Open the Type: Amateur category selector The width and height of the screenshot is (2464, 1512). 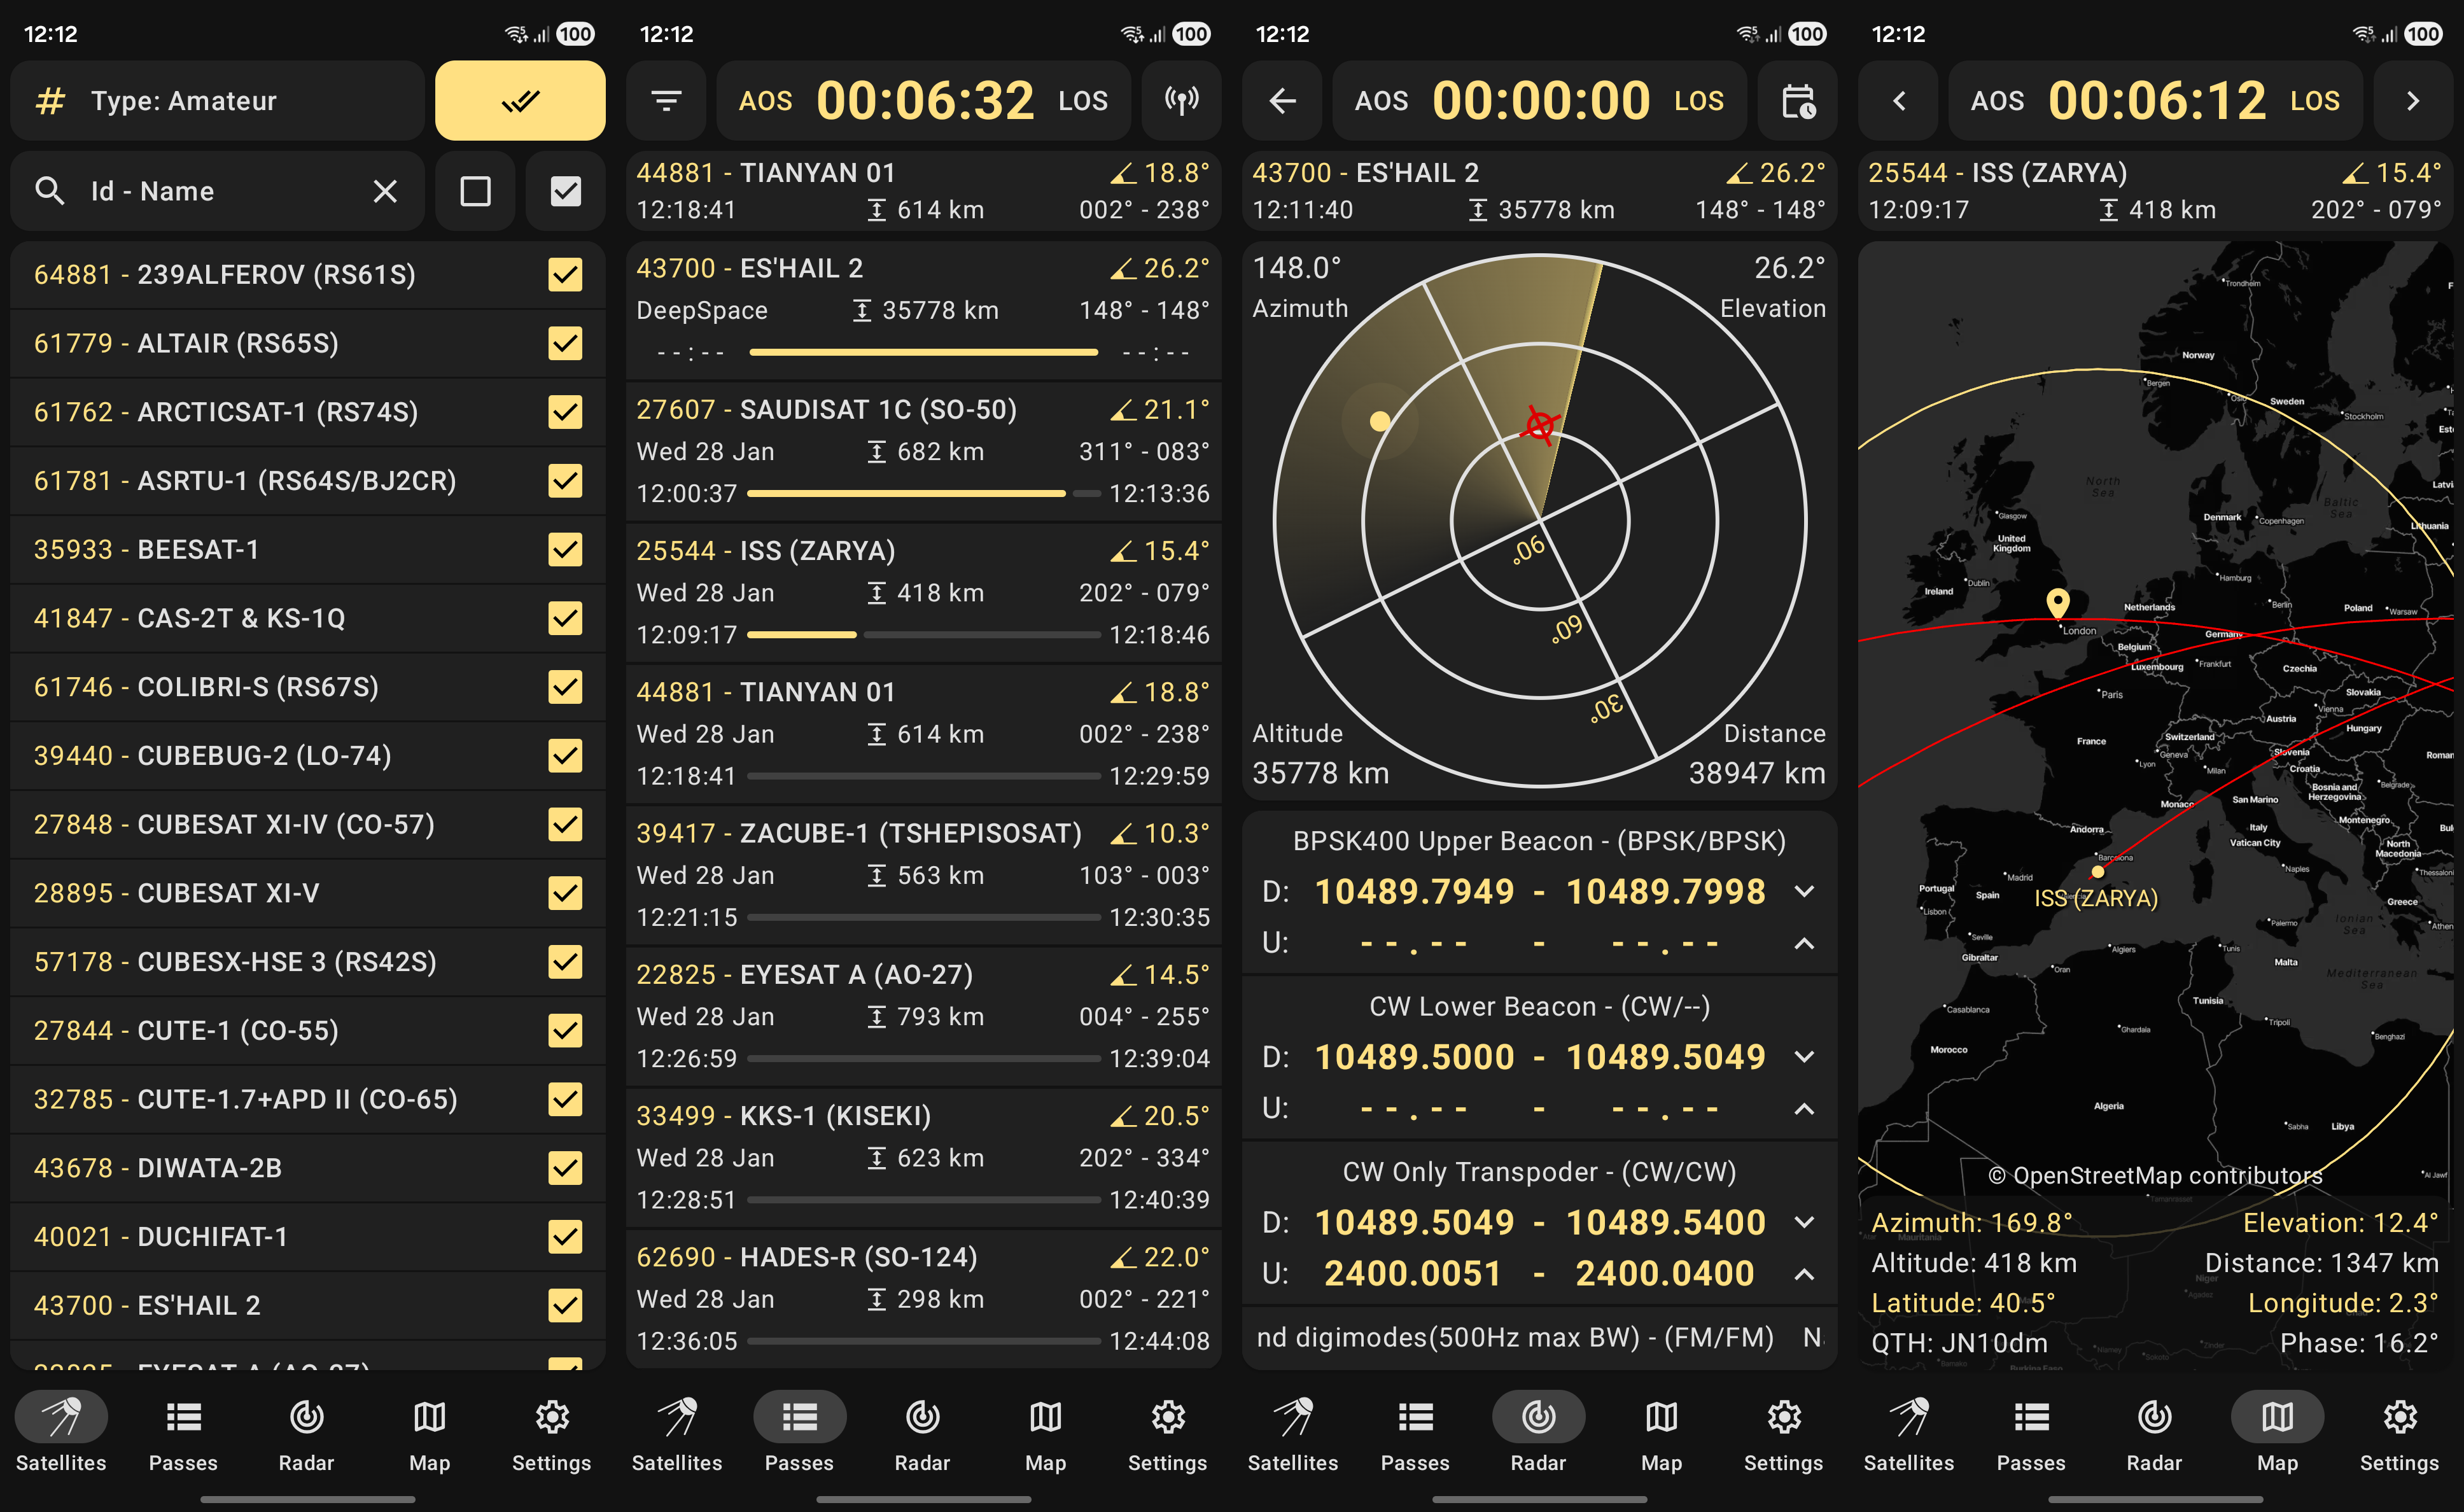click(218, 101)
